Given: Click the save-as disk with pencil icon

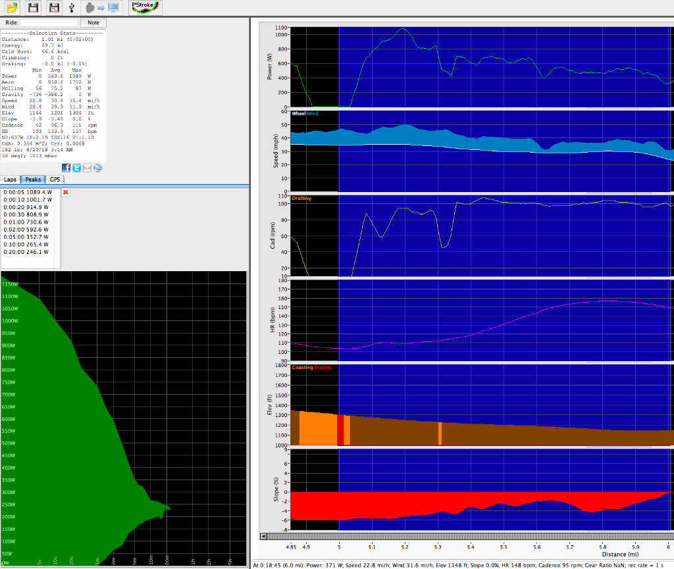Looking at the screenshot, I should point(55,8).
